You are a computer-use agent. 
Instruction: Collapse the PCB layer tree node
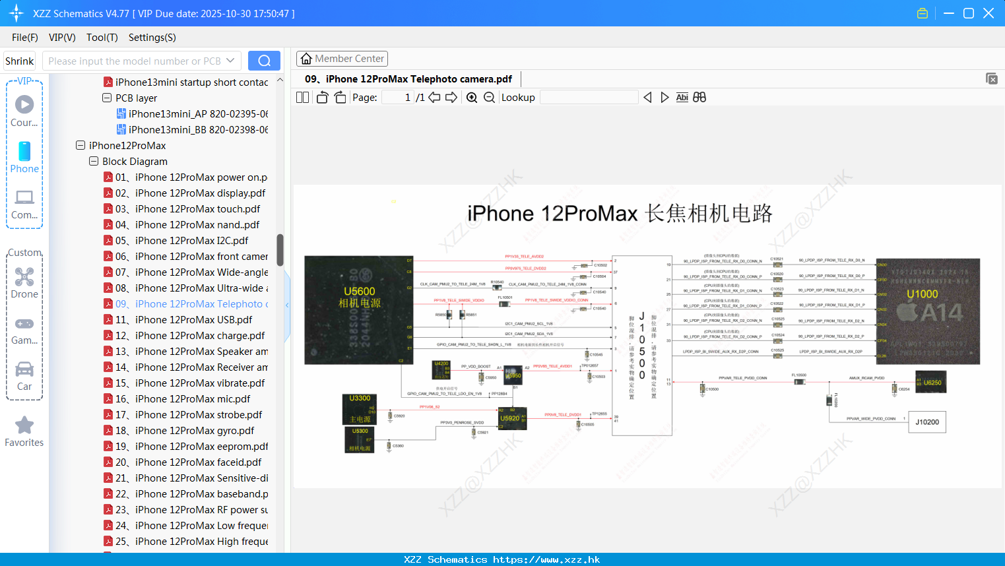click(x=107, y=98)
